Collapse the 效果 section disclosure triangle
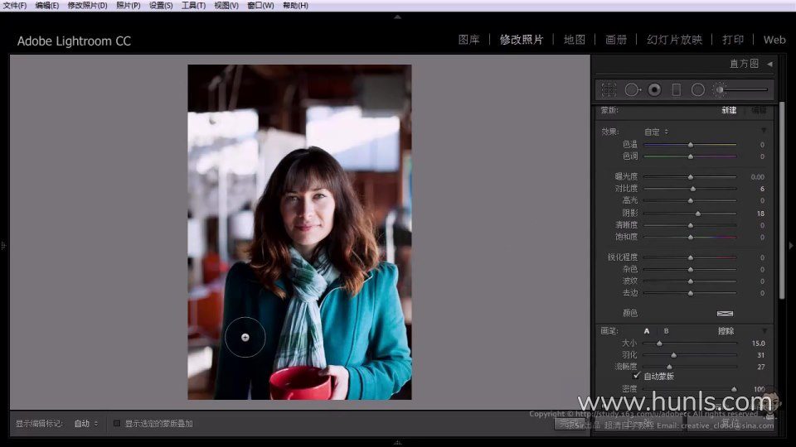The image size is (796, 447). [764, 132]
